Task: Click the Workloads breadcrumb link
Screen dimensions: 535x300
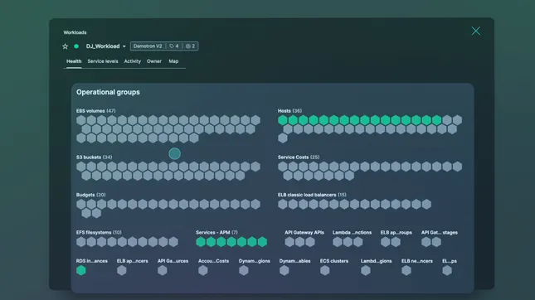Action: (75, 32)
